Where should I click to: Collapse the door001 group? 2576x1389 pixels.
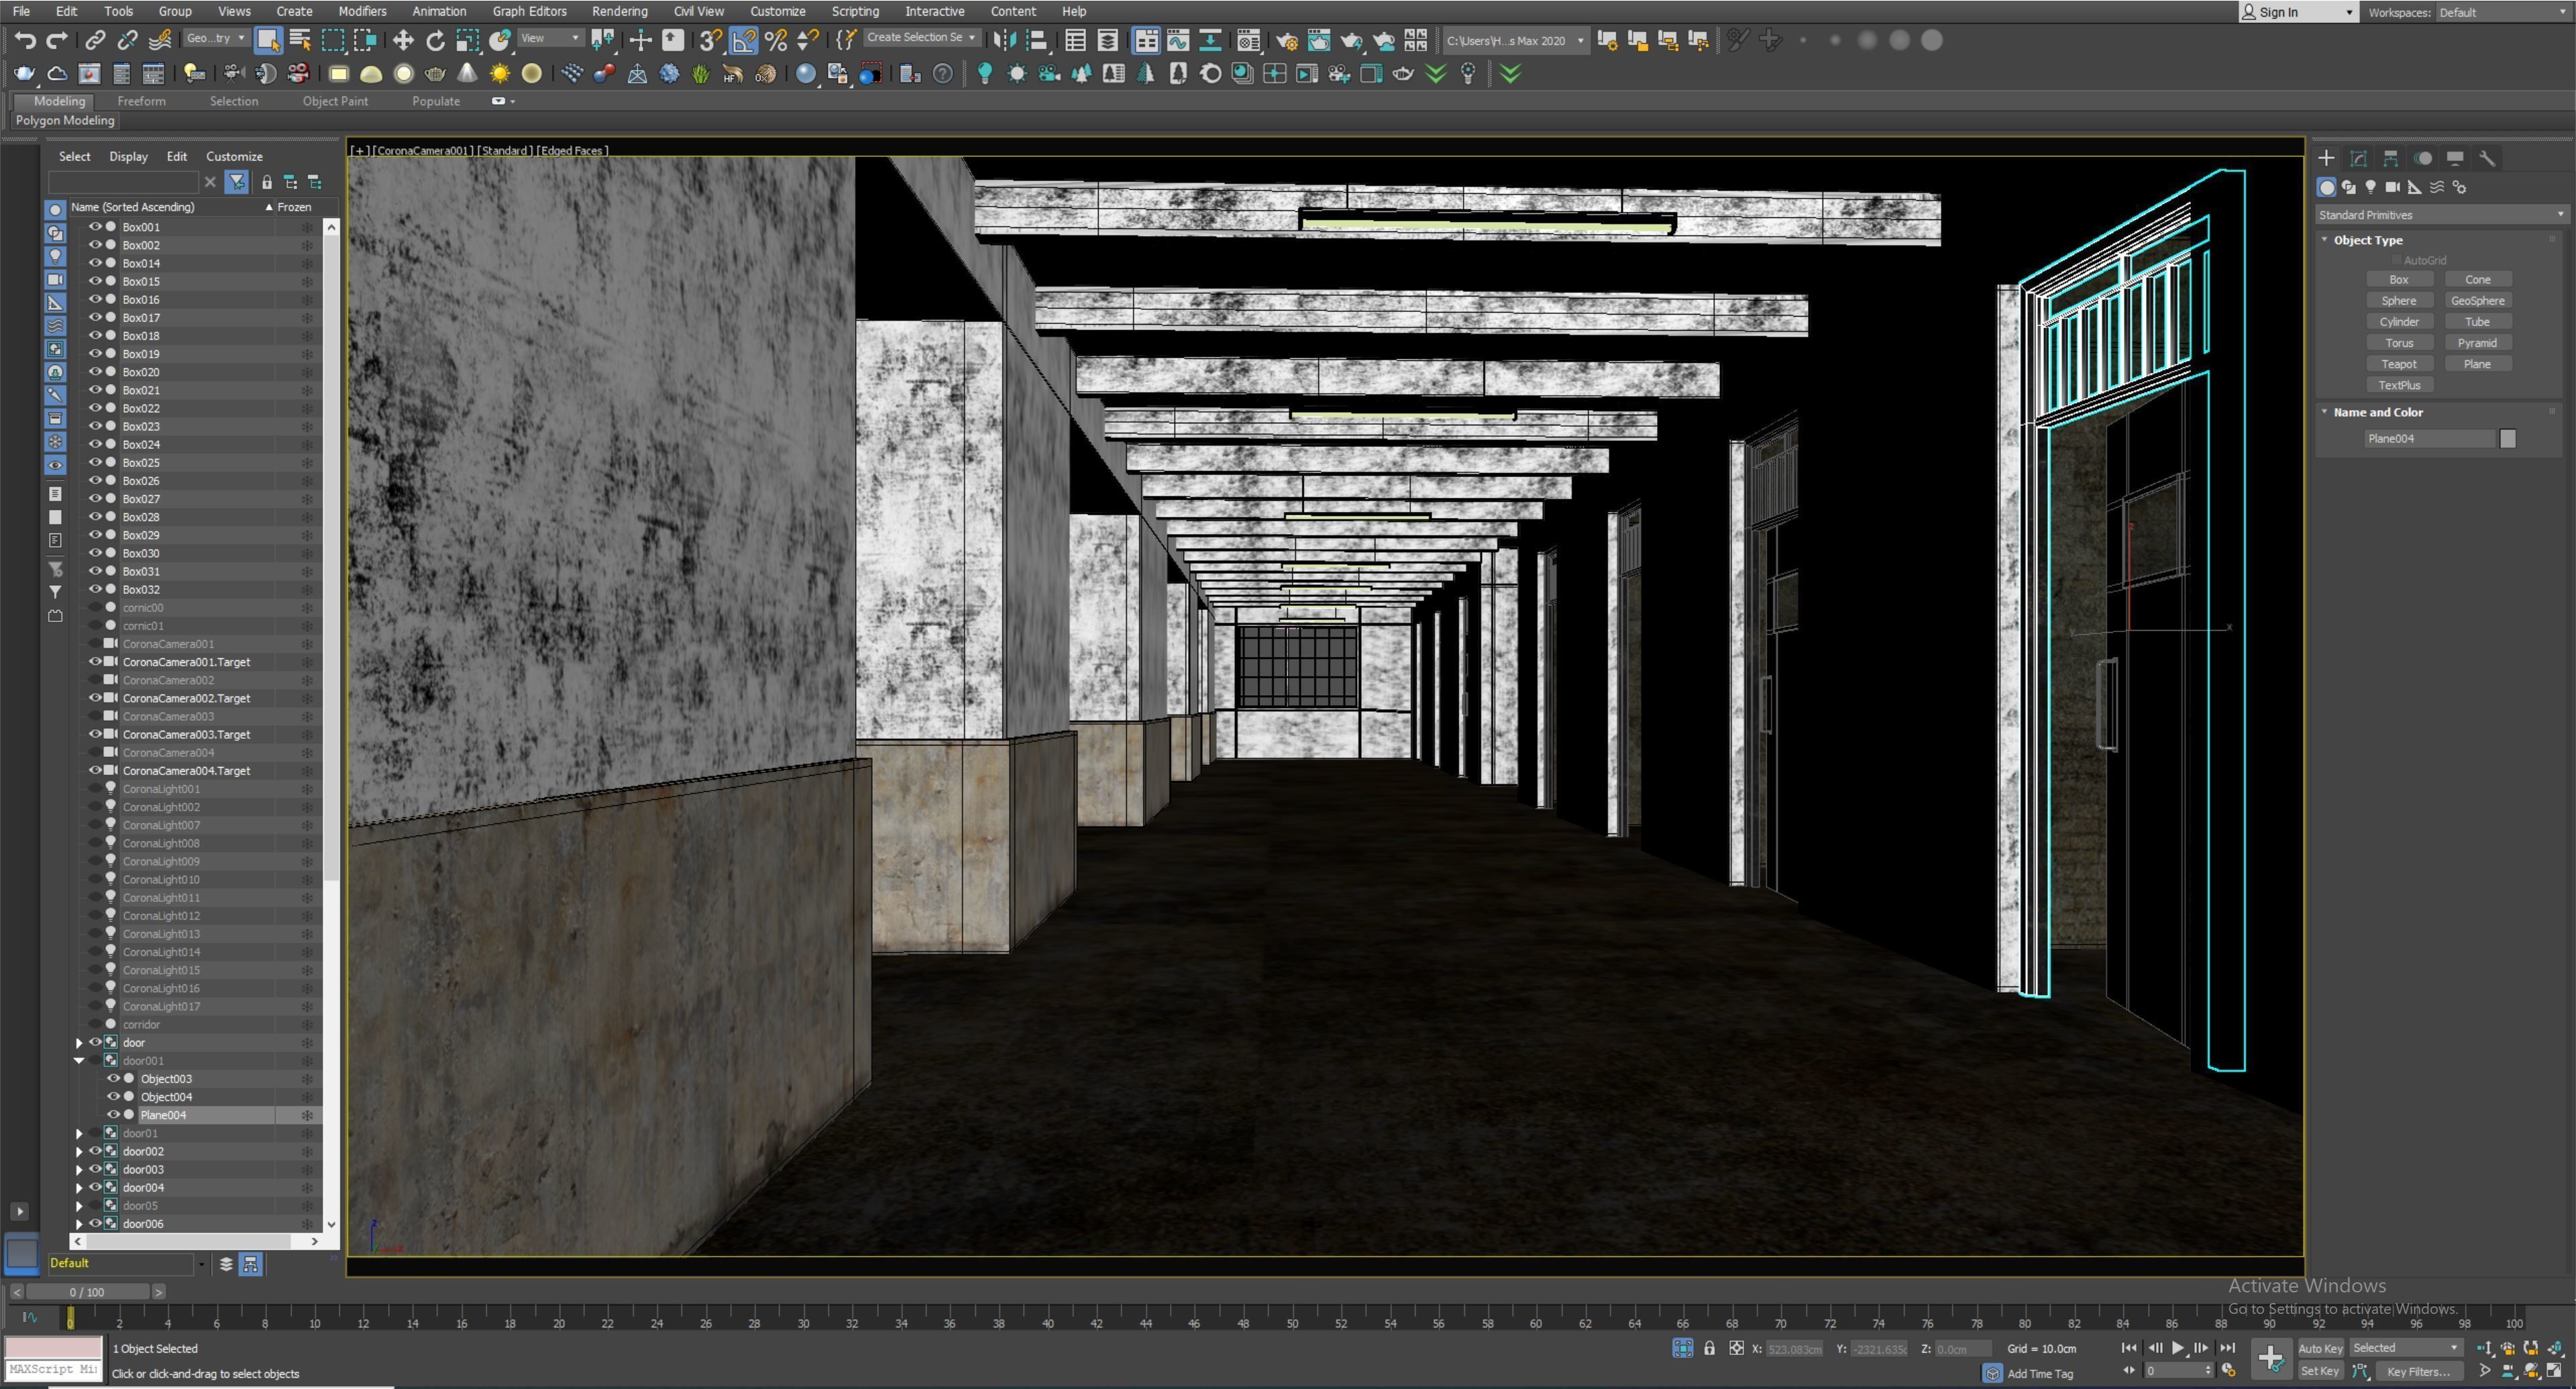point(79,1061)
